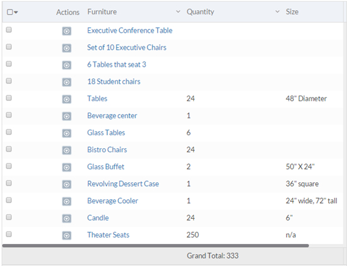The height and width of the screenshot is (266, 347).
Task: Open the Glass Buffet link
Action: click(105, 167)
